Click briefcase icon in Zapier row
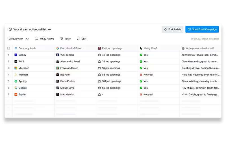Image resolution: width=226 pixels, height=141 pixels. [x=99, y=94]
